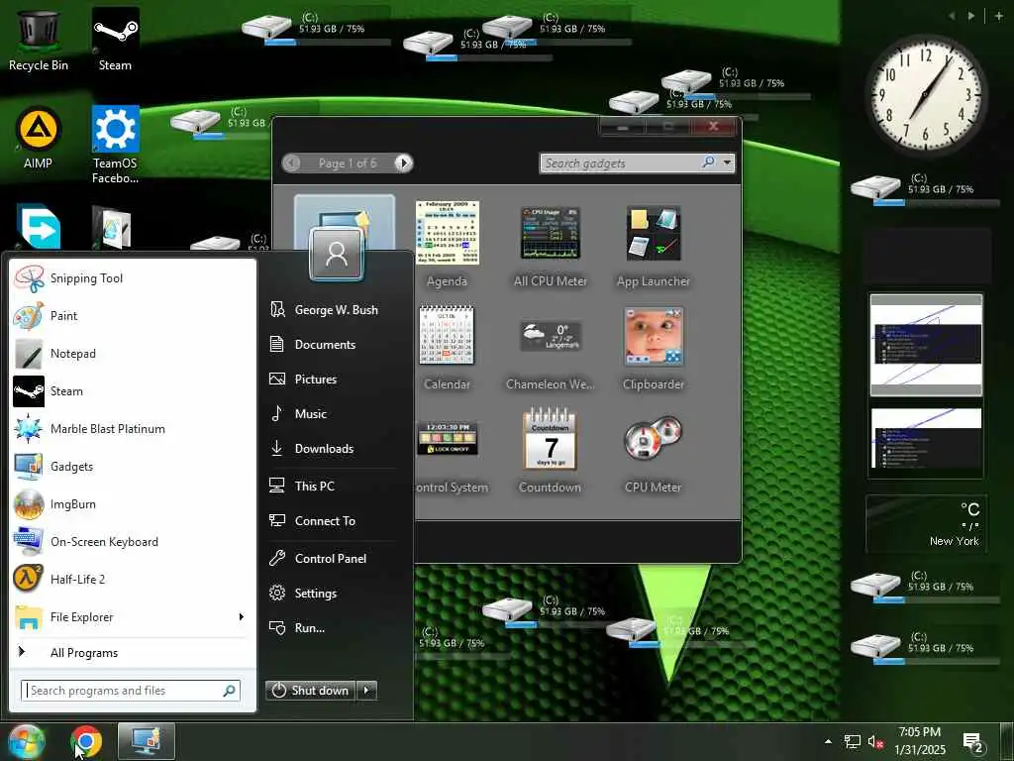
Task: Open On-Screen Keyboard
Action: [x=133, y=542]
